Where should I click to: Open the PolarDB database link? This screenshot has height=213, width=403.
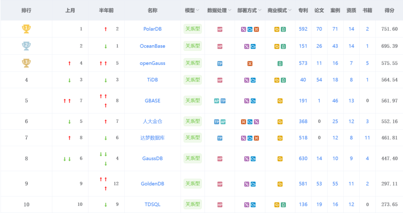pyautogui.click(x=152, y=29)
